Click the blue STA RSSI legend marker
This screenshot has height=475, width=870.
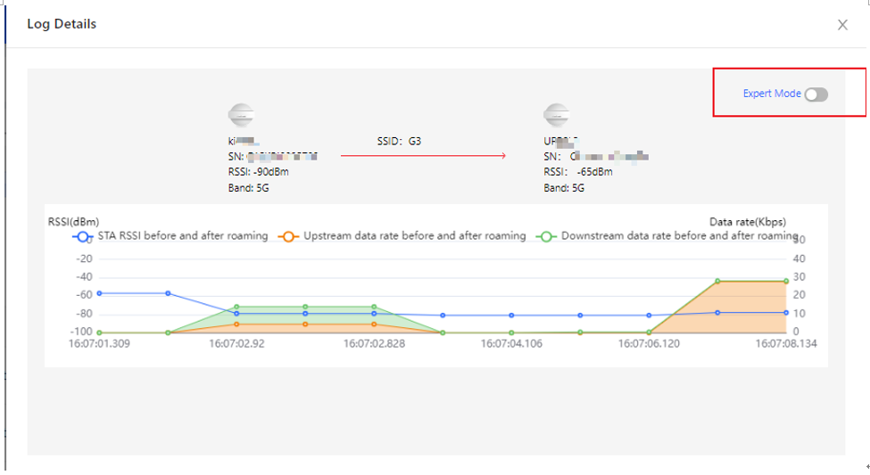pos(83,237)
